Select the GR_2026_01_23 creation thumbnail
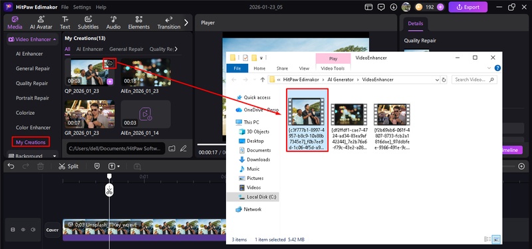The image size is (532, 249). pos(90,114)
